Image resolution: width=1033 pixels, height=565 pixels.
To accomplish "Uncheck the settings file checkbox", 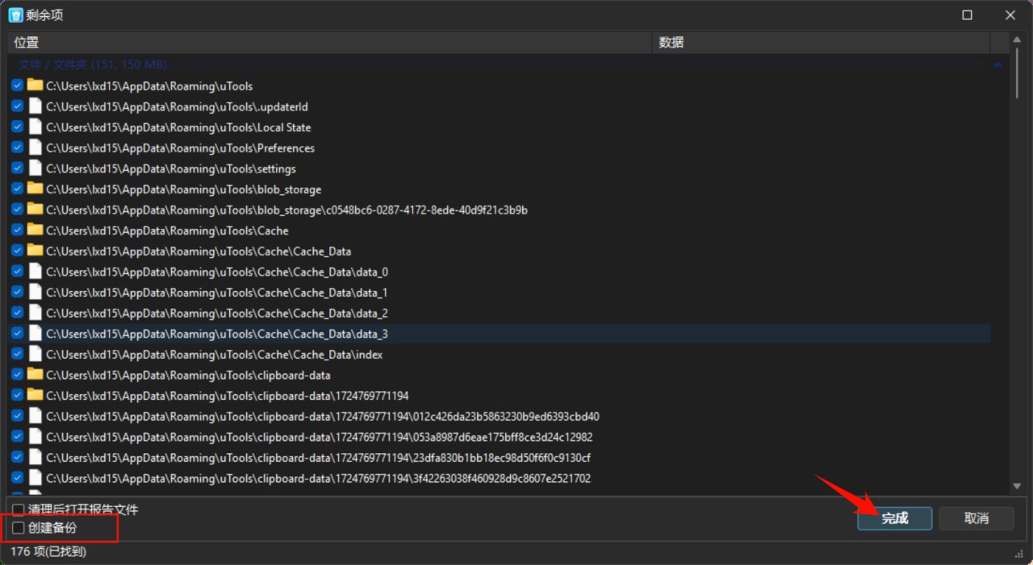I will [x=17, y=168].
